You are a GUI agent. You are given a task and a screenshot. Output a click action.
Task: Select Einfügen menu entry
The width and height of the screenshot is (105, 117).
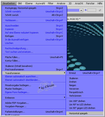pyautogui.click(x=34, y=36)
